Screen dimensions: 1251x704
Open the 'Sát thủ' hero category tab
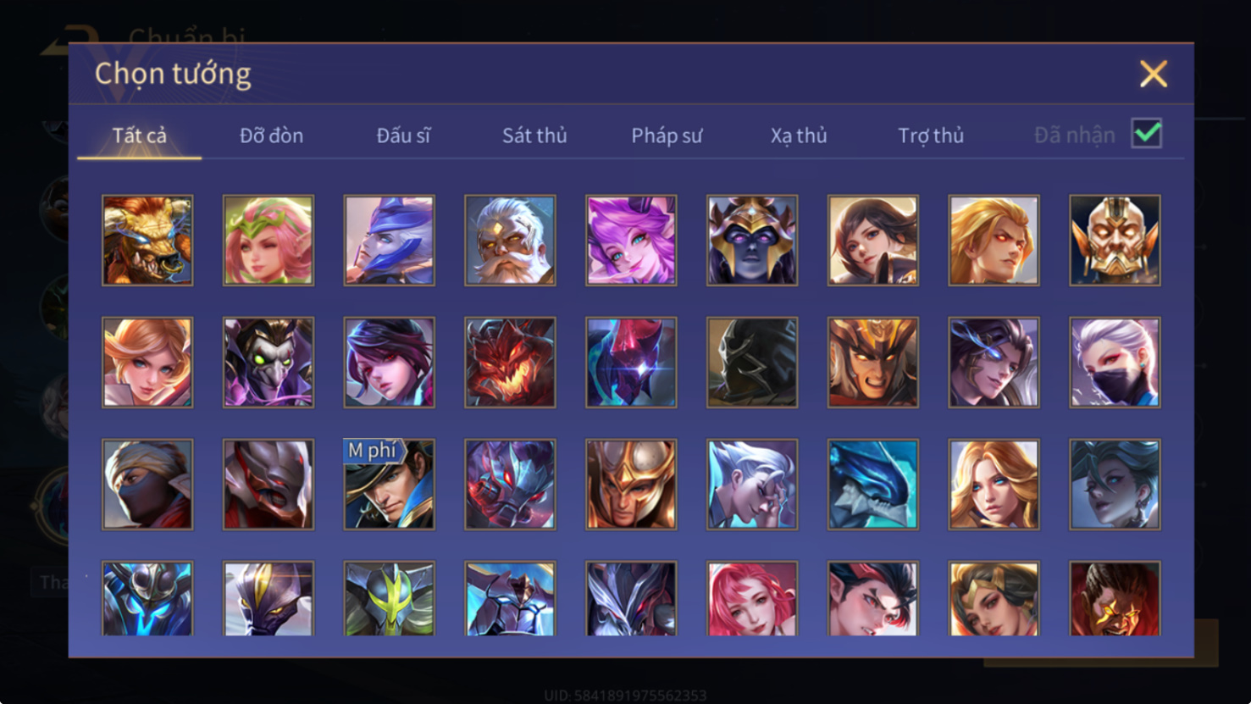534,136
